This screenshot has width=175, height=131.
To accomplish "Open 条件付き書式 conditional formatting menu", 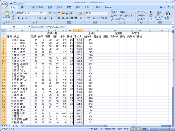I will tap(119, 12).
